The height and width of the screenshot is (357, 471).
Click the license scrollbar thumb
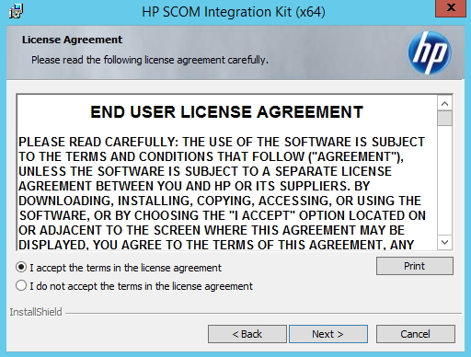click(444, 119)
